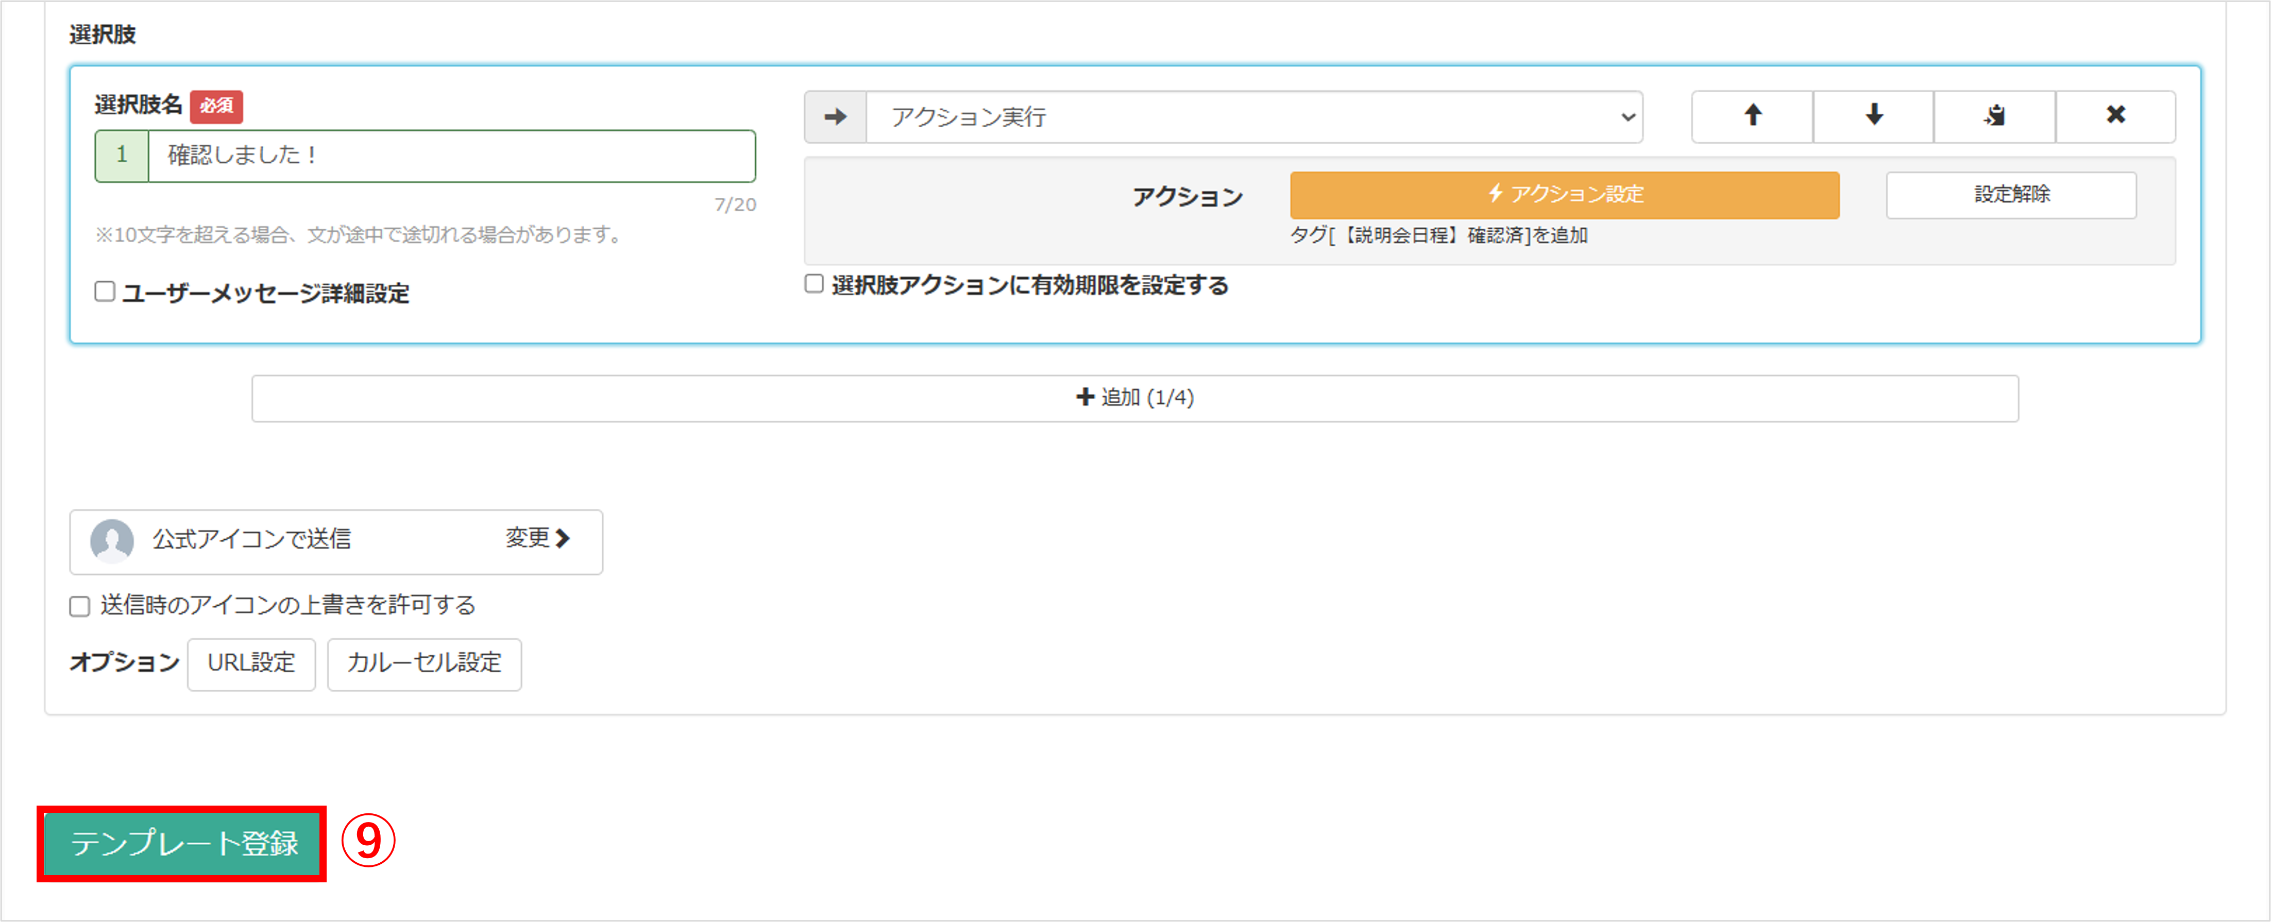Move choice up with up arrow icon

click(x=1752, y=116)
